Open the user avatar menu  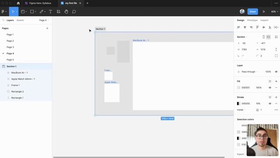coord(242,11)
